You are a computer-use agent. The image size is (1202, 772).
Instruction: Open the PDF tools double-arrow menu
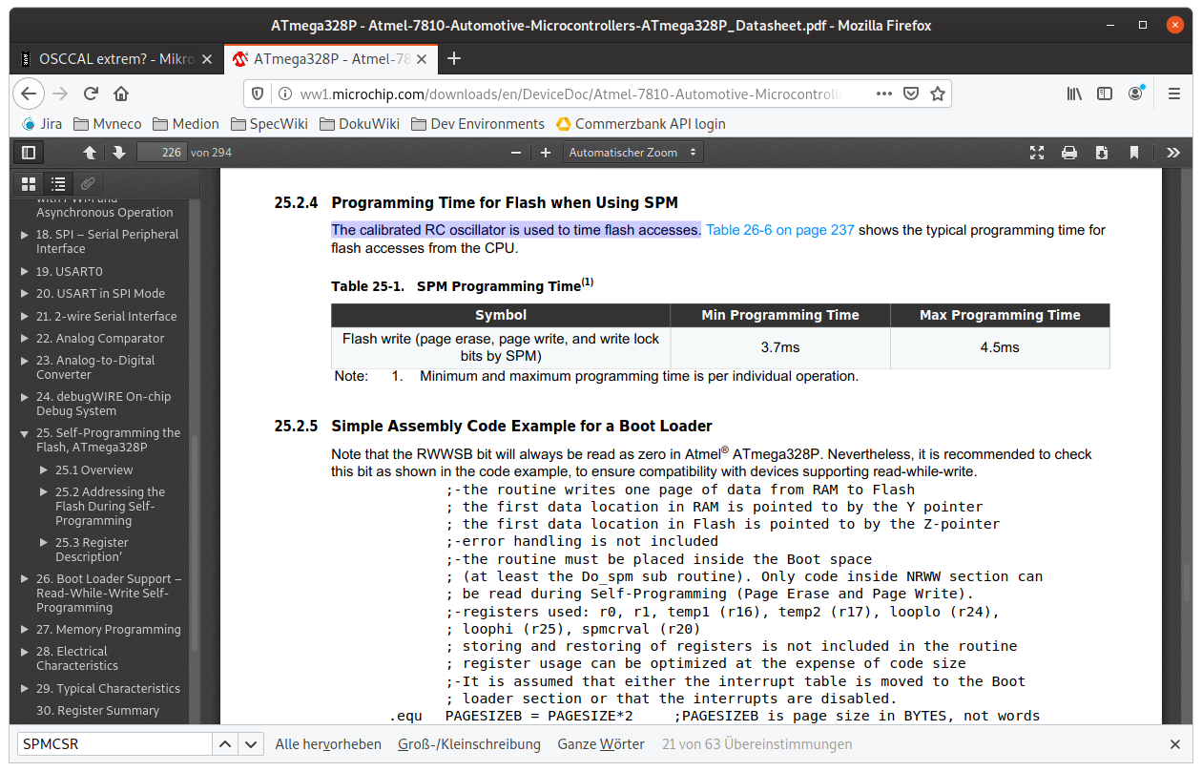pyautogui.click(x=1173, y=153)
